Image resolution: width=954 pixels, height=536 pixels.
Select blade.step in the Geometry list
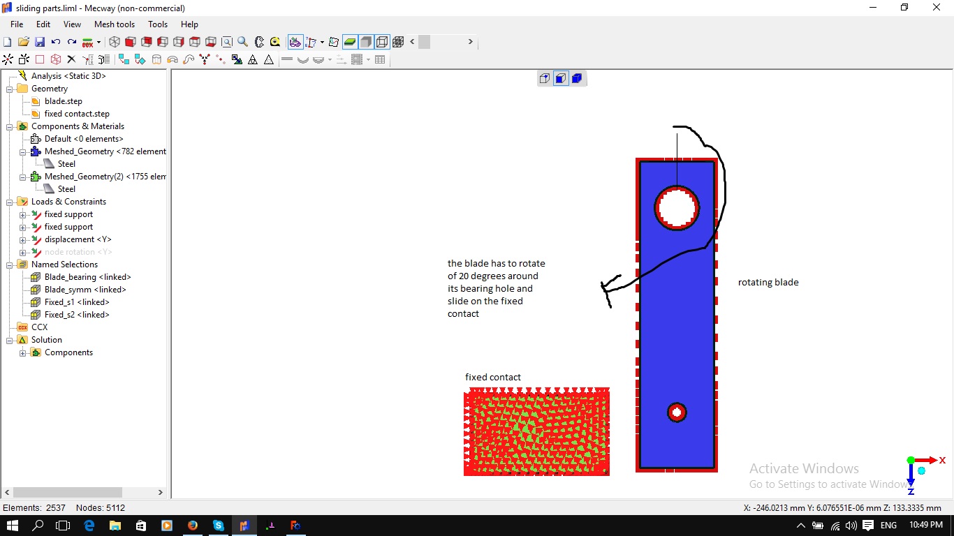[x=64, y=101]
